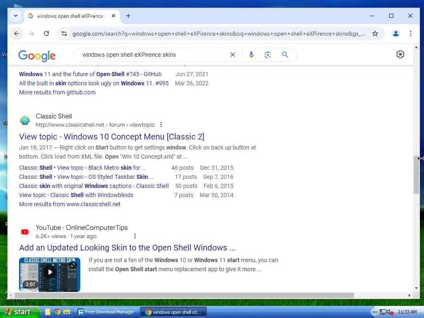424x318 pixels.
Task: Open Chrome's three-dot menu
Action: point(411,34)
